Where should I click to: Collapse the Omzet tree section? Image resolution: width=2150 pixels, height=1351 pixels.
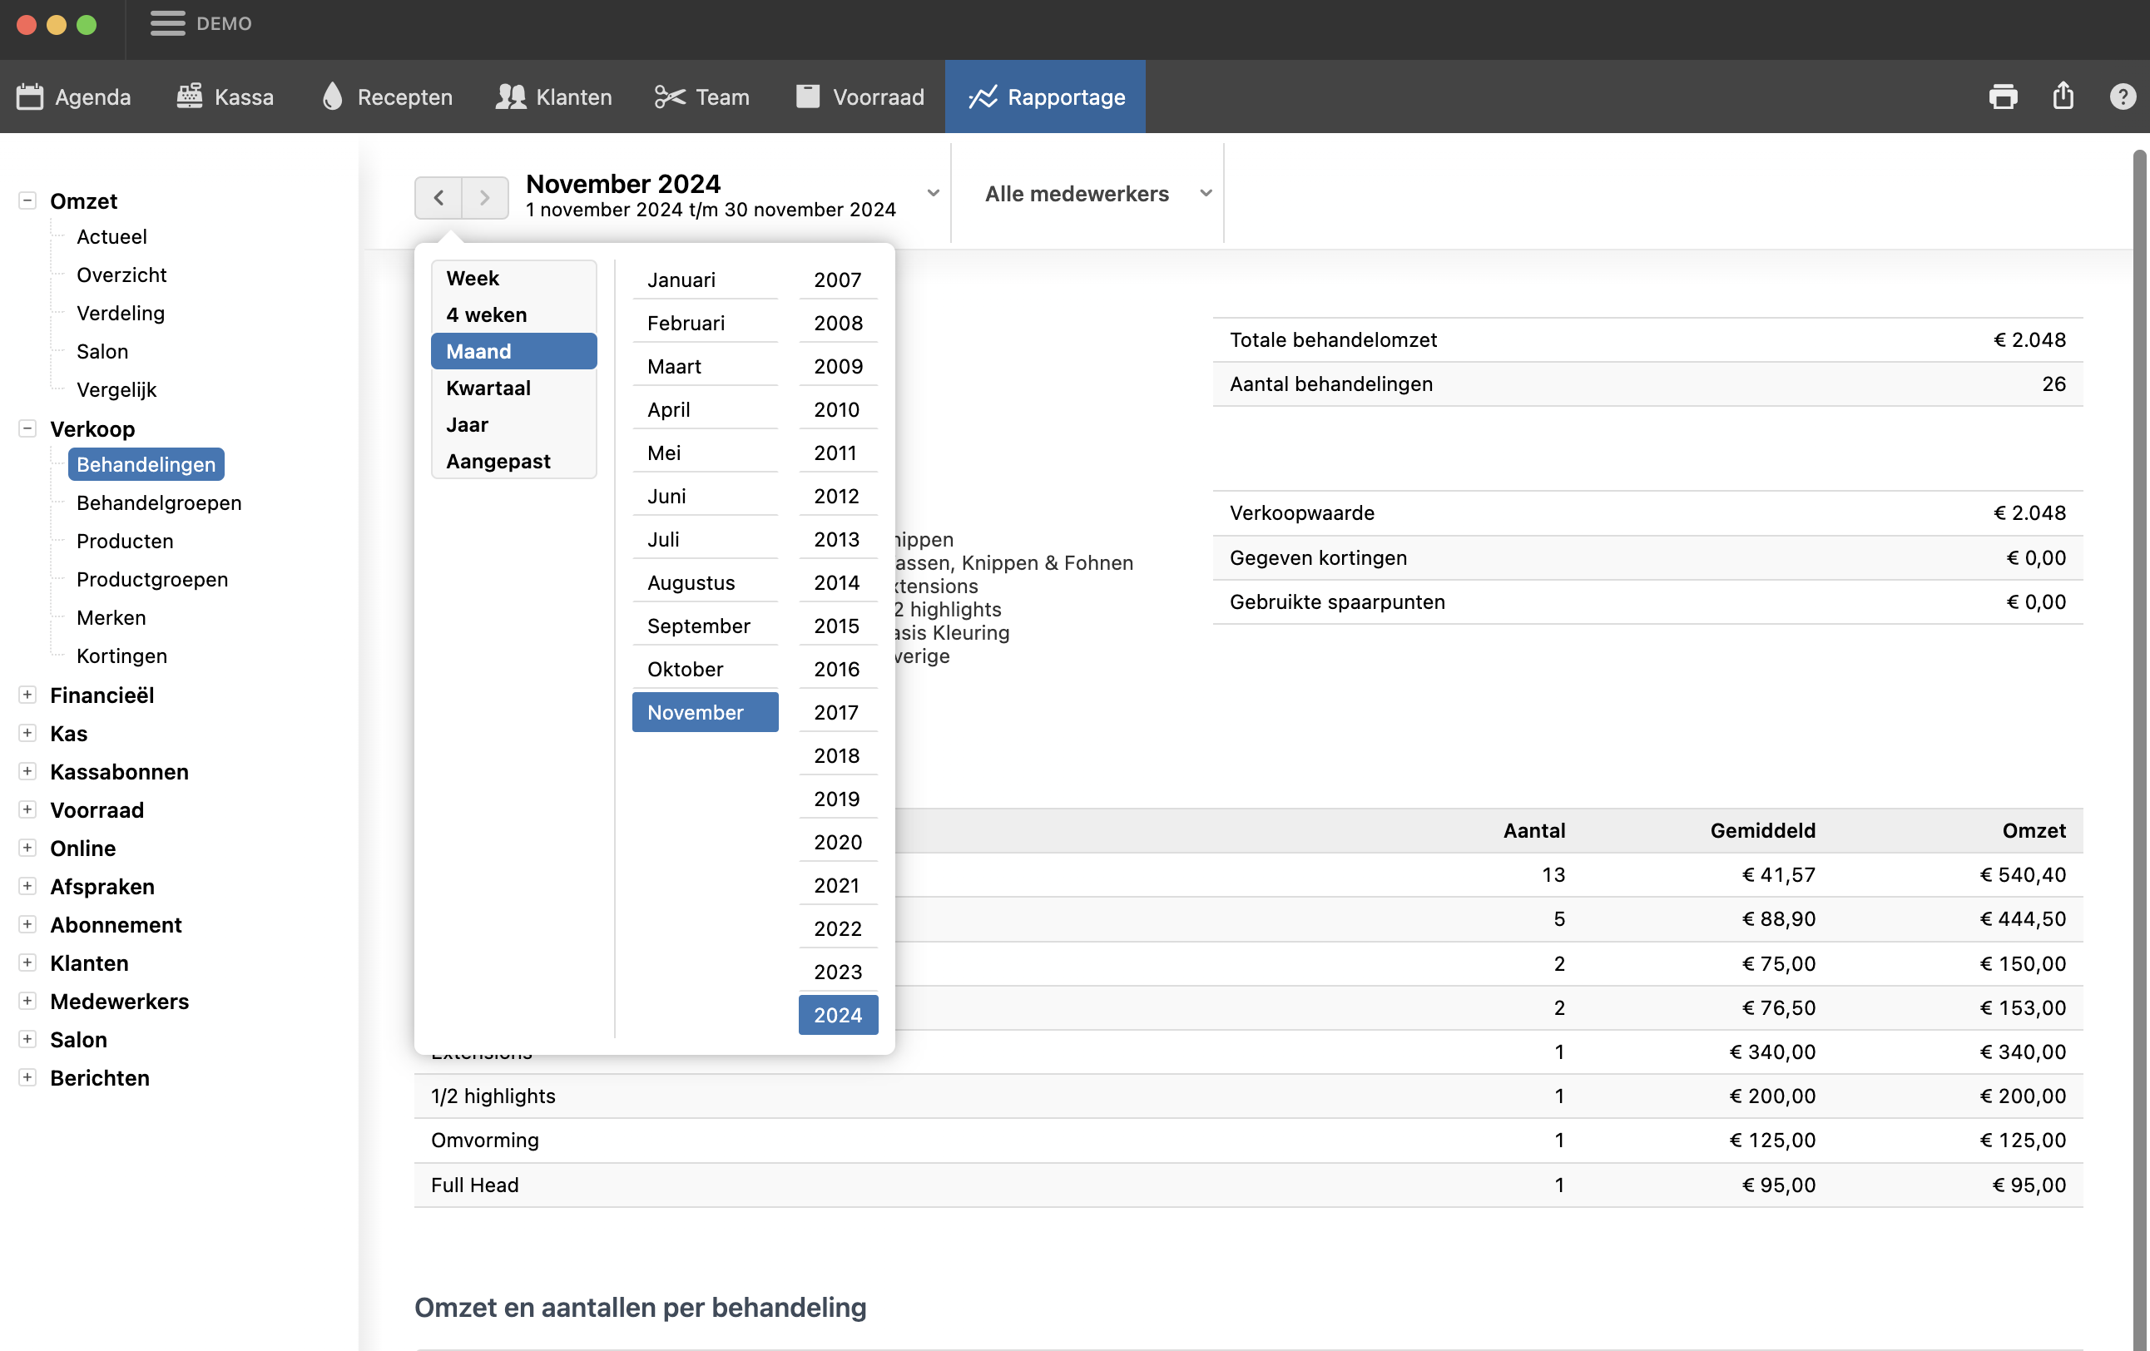[x=27, y=200]
